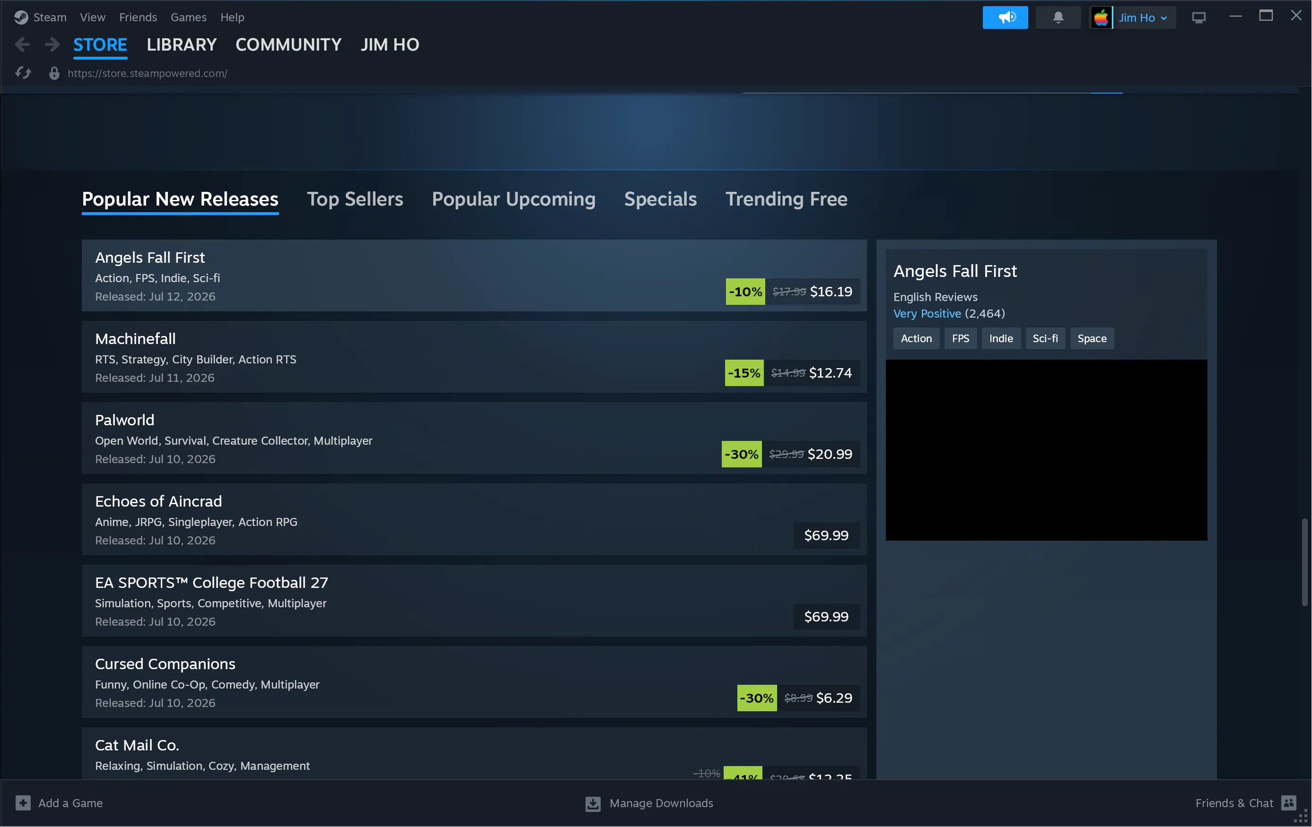The image size is (1312, 827).
Task: Click the Add a Game plus icon
Action: (x=23, y=803)
